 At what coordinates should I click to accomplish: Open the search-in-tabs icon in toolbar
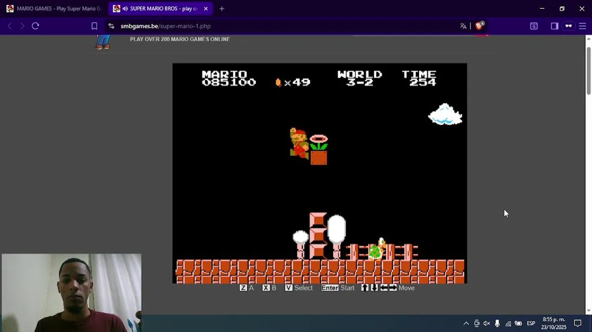(x=534, y=26)
